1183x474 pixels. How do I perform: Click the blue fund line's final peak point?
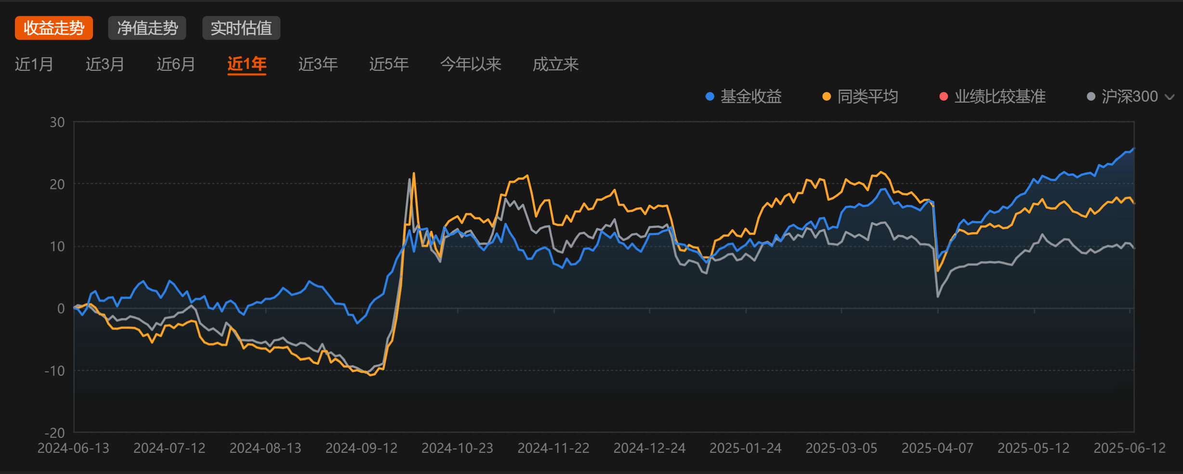pyautogui.click(x=1134, y=148)
